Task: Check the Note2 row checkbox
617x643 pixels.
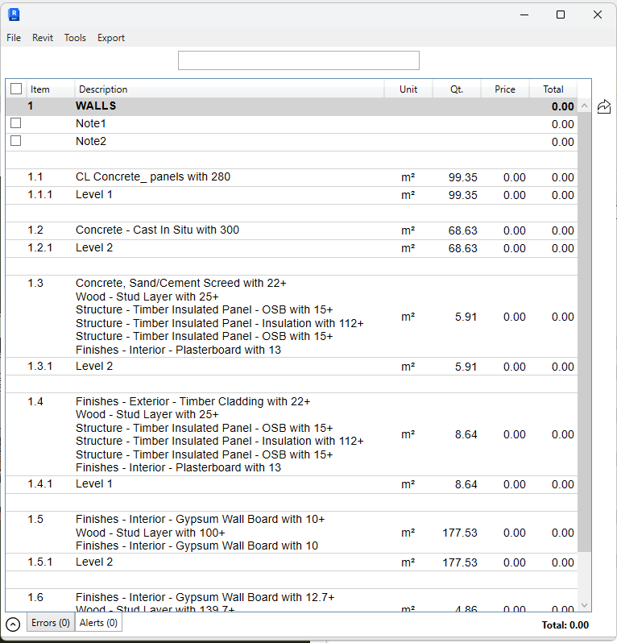Action: click(15, 141)
